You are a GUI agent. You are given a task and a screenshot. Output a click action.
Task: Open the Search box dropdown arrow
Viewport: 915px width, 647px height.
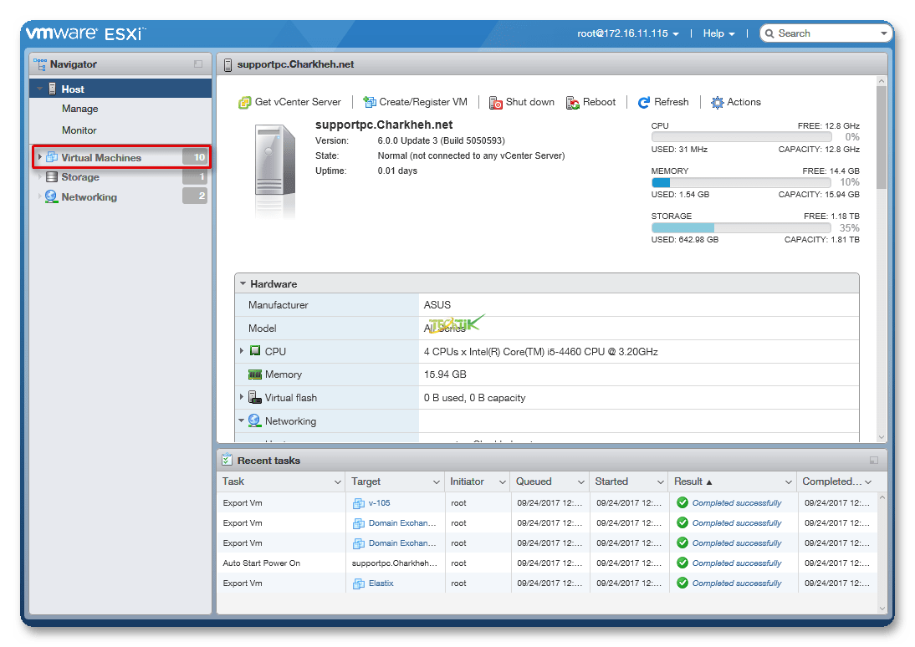point(883,33)
